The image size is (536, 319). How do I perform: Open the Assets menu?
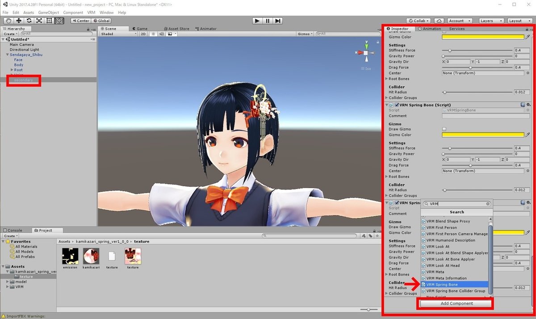(29, 13)
